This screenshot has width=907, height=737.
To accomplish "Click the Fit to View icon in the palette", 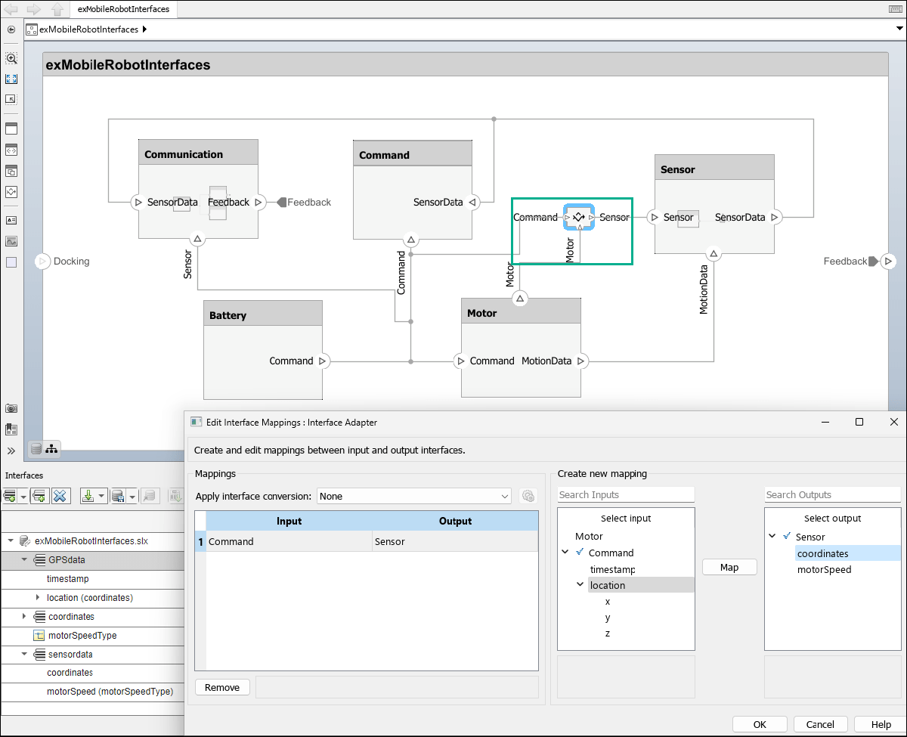I will (x=11, y=79).
